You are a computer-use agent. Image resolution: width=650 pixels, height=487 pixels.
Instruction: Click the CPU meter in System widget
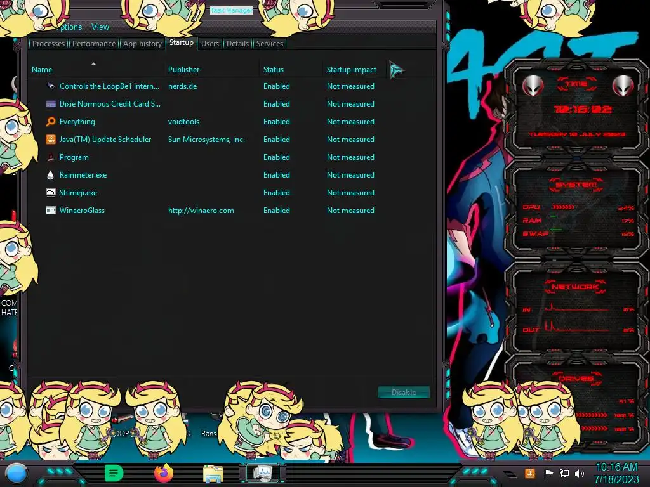coord(578,207)
